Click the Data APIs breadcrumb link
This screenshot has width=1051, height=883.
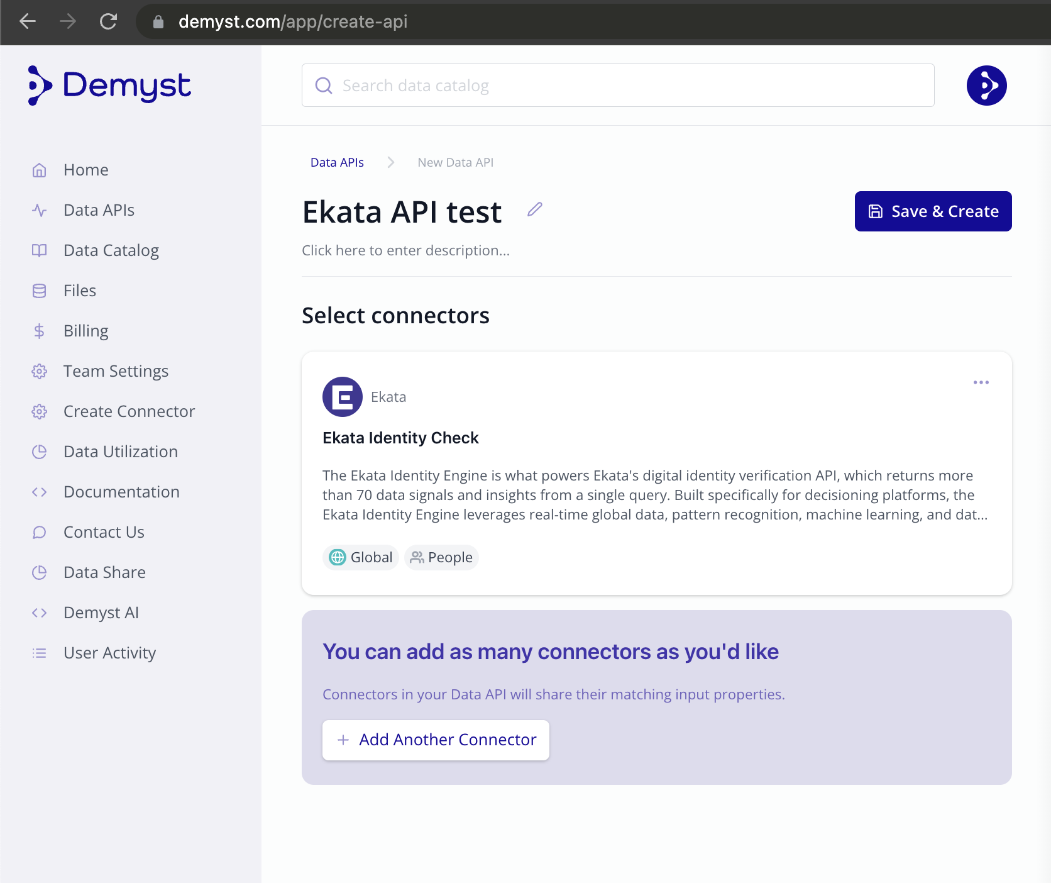tap(338, 162)
